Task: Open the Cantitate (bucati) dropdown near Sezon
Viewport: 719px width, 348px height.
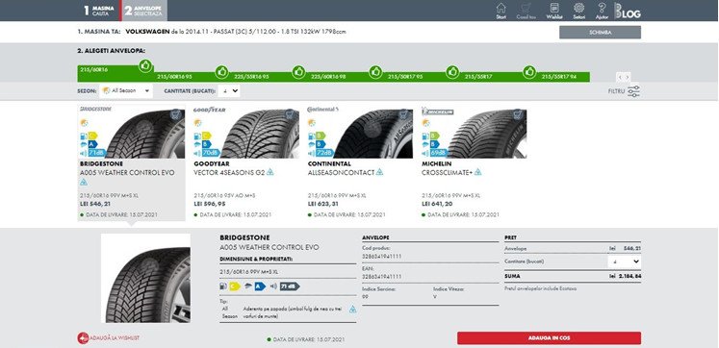Action: (229, 90)
